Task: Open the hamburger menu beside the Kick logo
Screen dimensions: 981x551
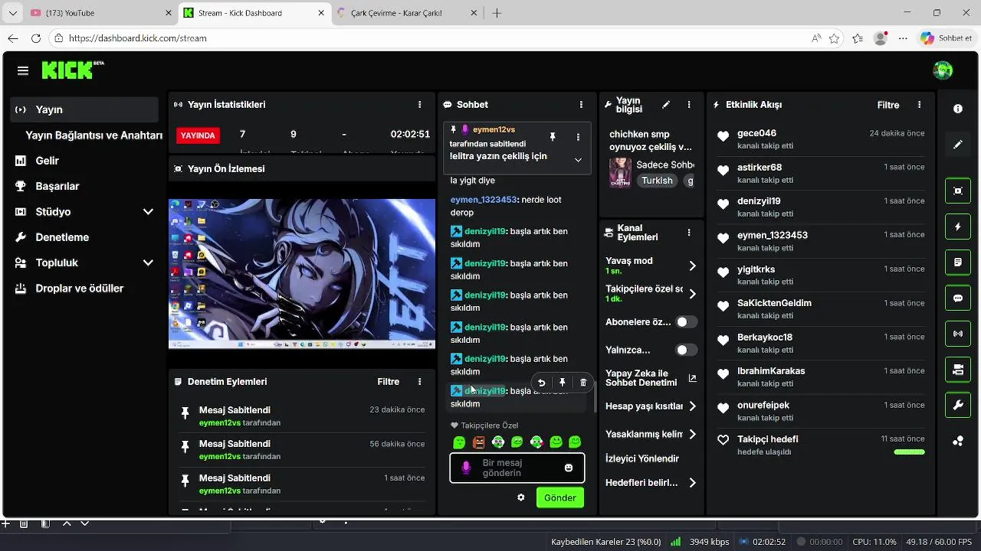Action: pos(23,71)
